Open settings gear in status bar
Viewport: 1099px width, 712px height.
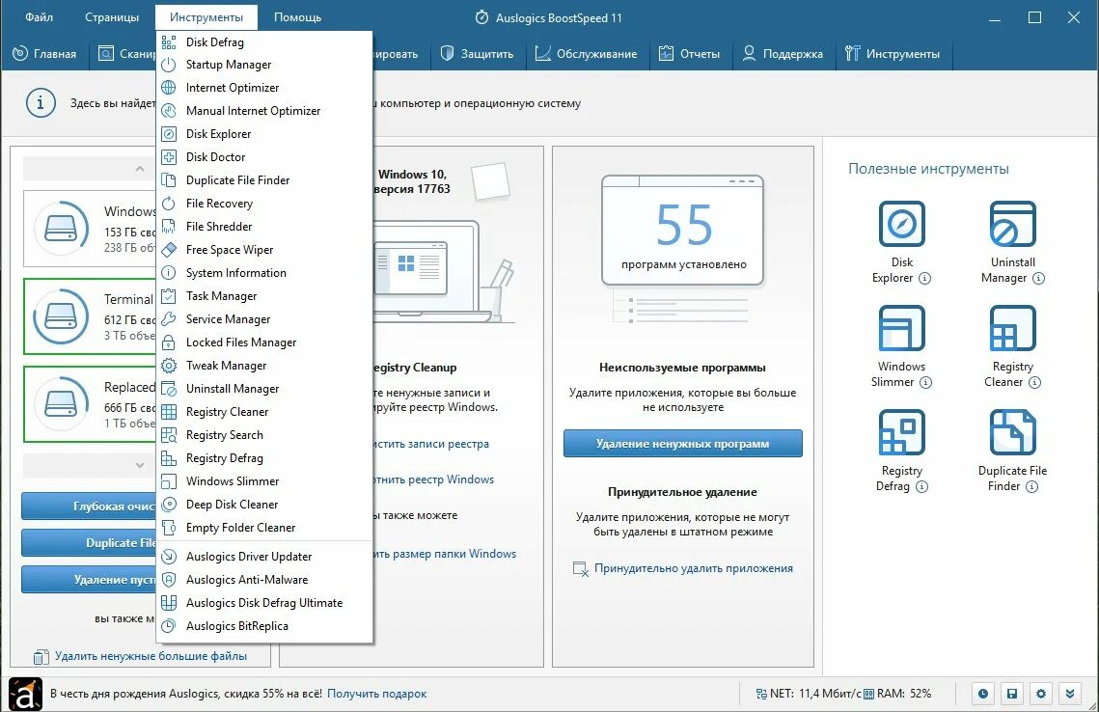click(x=1041, y=694)
